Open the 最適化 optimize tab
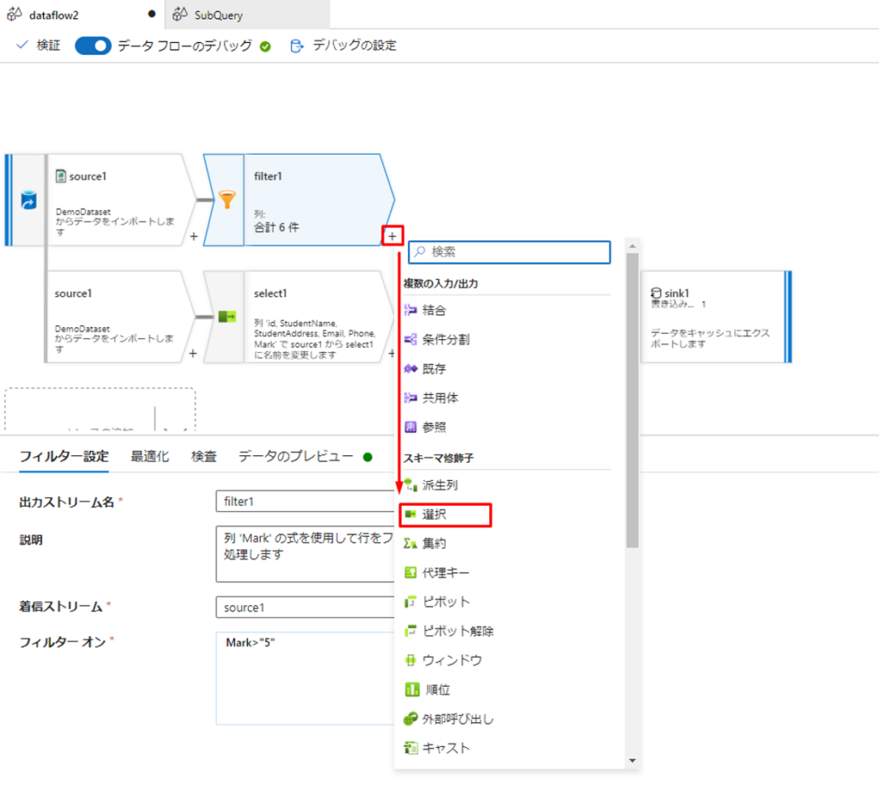This screenshot has width=879, height=790. point(149,456)
